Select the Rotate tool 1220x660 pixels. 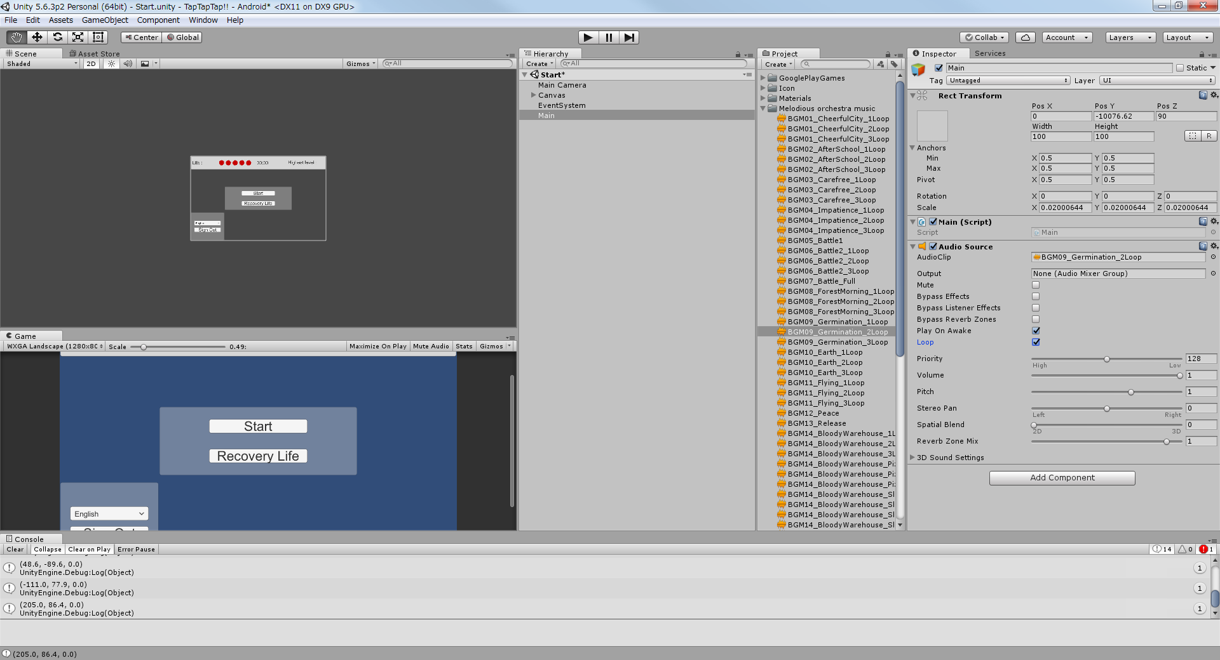(x=57, y=37)
